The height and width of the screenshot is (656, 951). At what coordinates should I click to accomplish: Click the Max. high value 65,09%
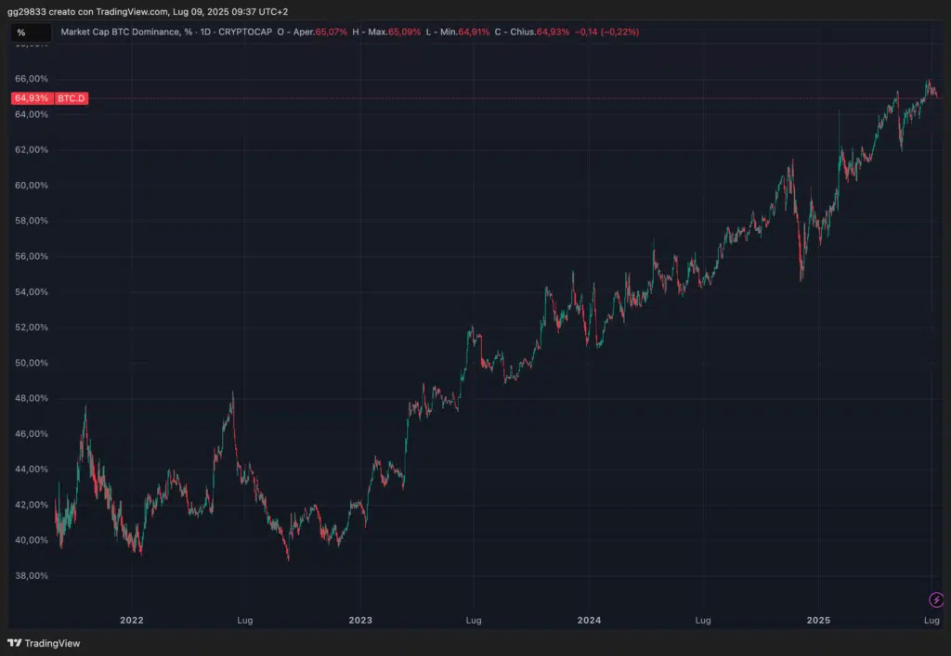tap(405, 32)
